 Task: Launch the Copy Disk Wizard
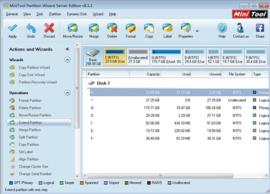pyautogui.click(x=32, y=75)
